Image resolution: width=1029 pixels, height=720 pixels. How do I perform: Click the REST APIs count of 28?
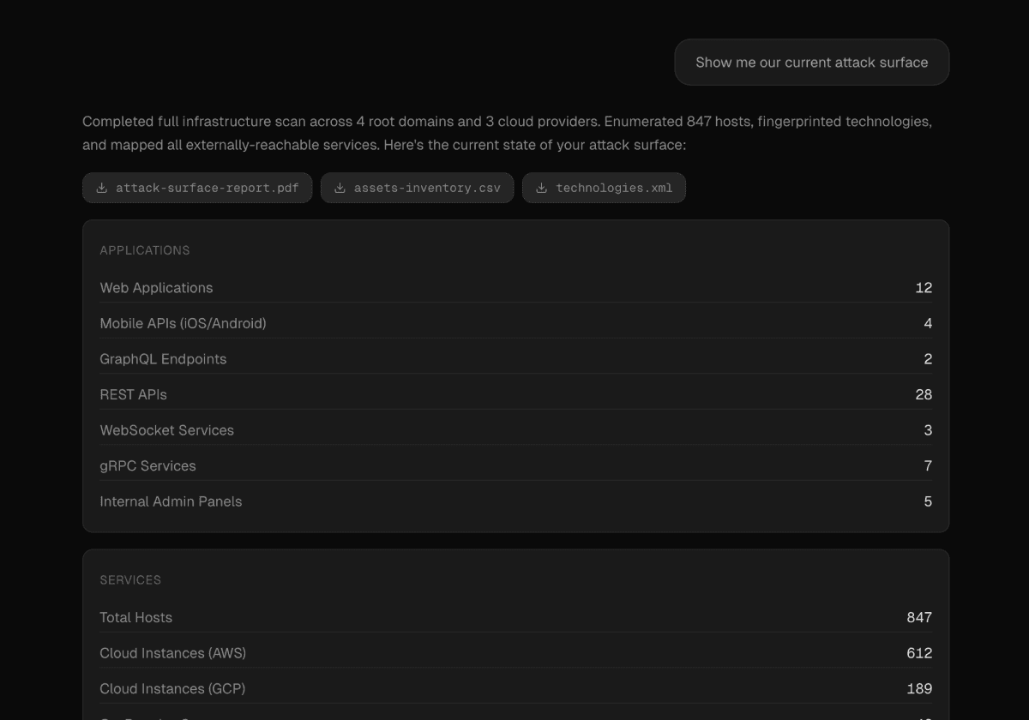click(x=923, y=394)
